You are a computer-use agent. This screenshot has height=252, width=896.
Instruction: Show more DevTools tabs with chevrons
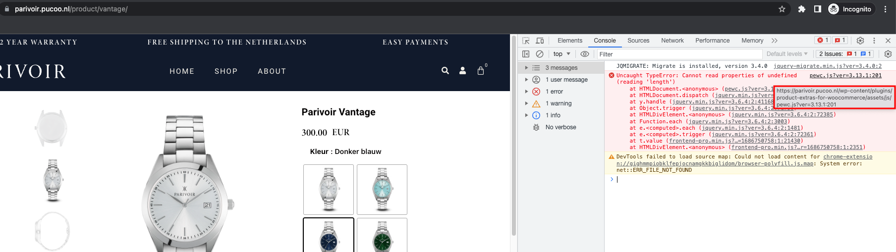coord(775,41)
